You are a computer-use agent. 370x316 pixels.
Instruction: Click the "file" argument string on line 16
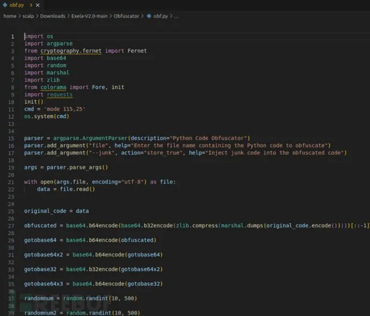point(99,145)
